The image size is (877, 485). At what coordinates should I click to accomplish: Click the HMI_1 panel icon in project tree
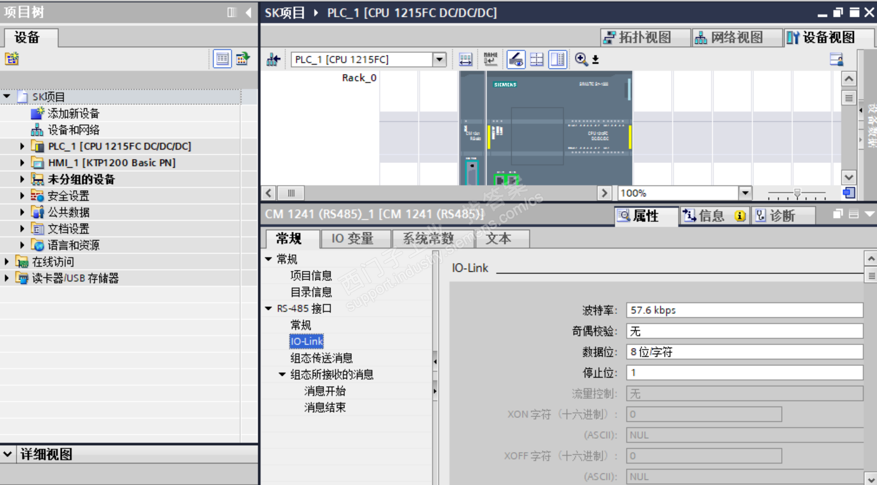pos(38,162)
